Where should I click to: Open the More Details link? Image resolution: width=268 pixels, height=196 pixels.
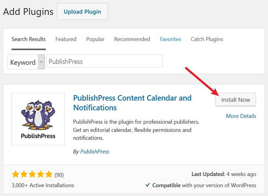[x=241, y=116]
